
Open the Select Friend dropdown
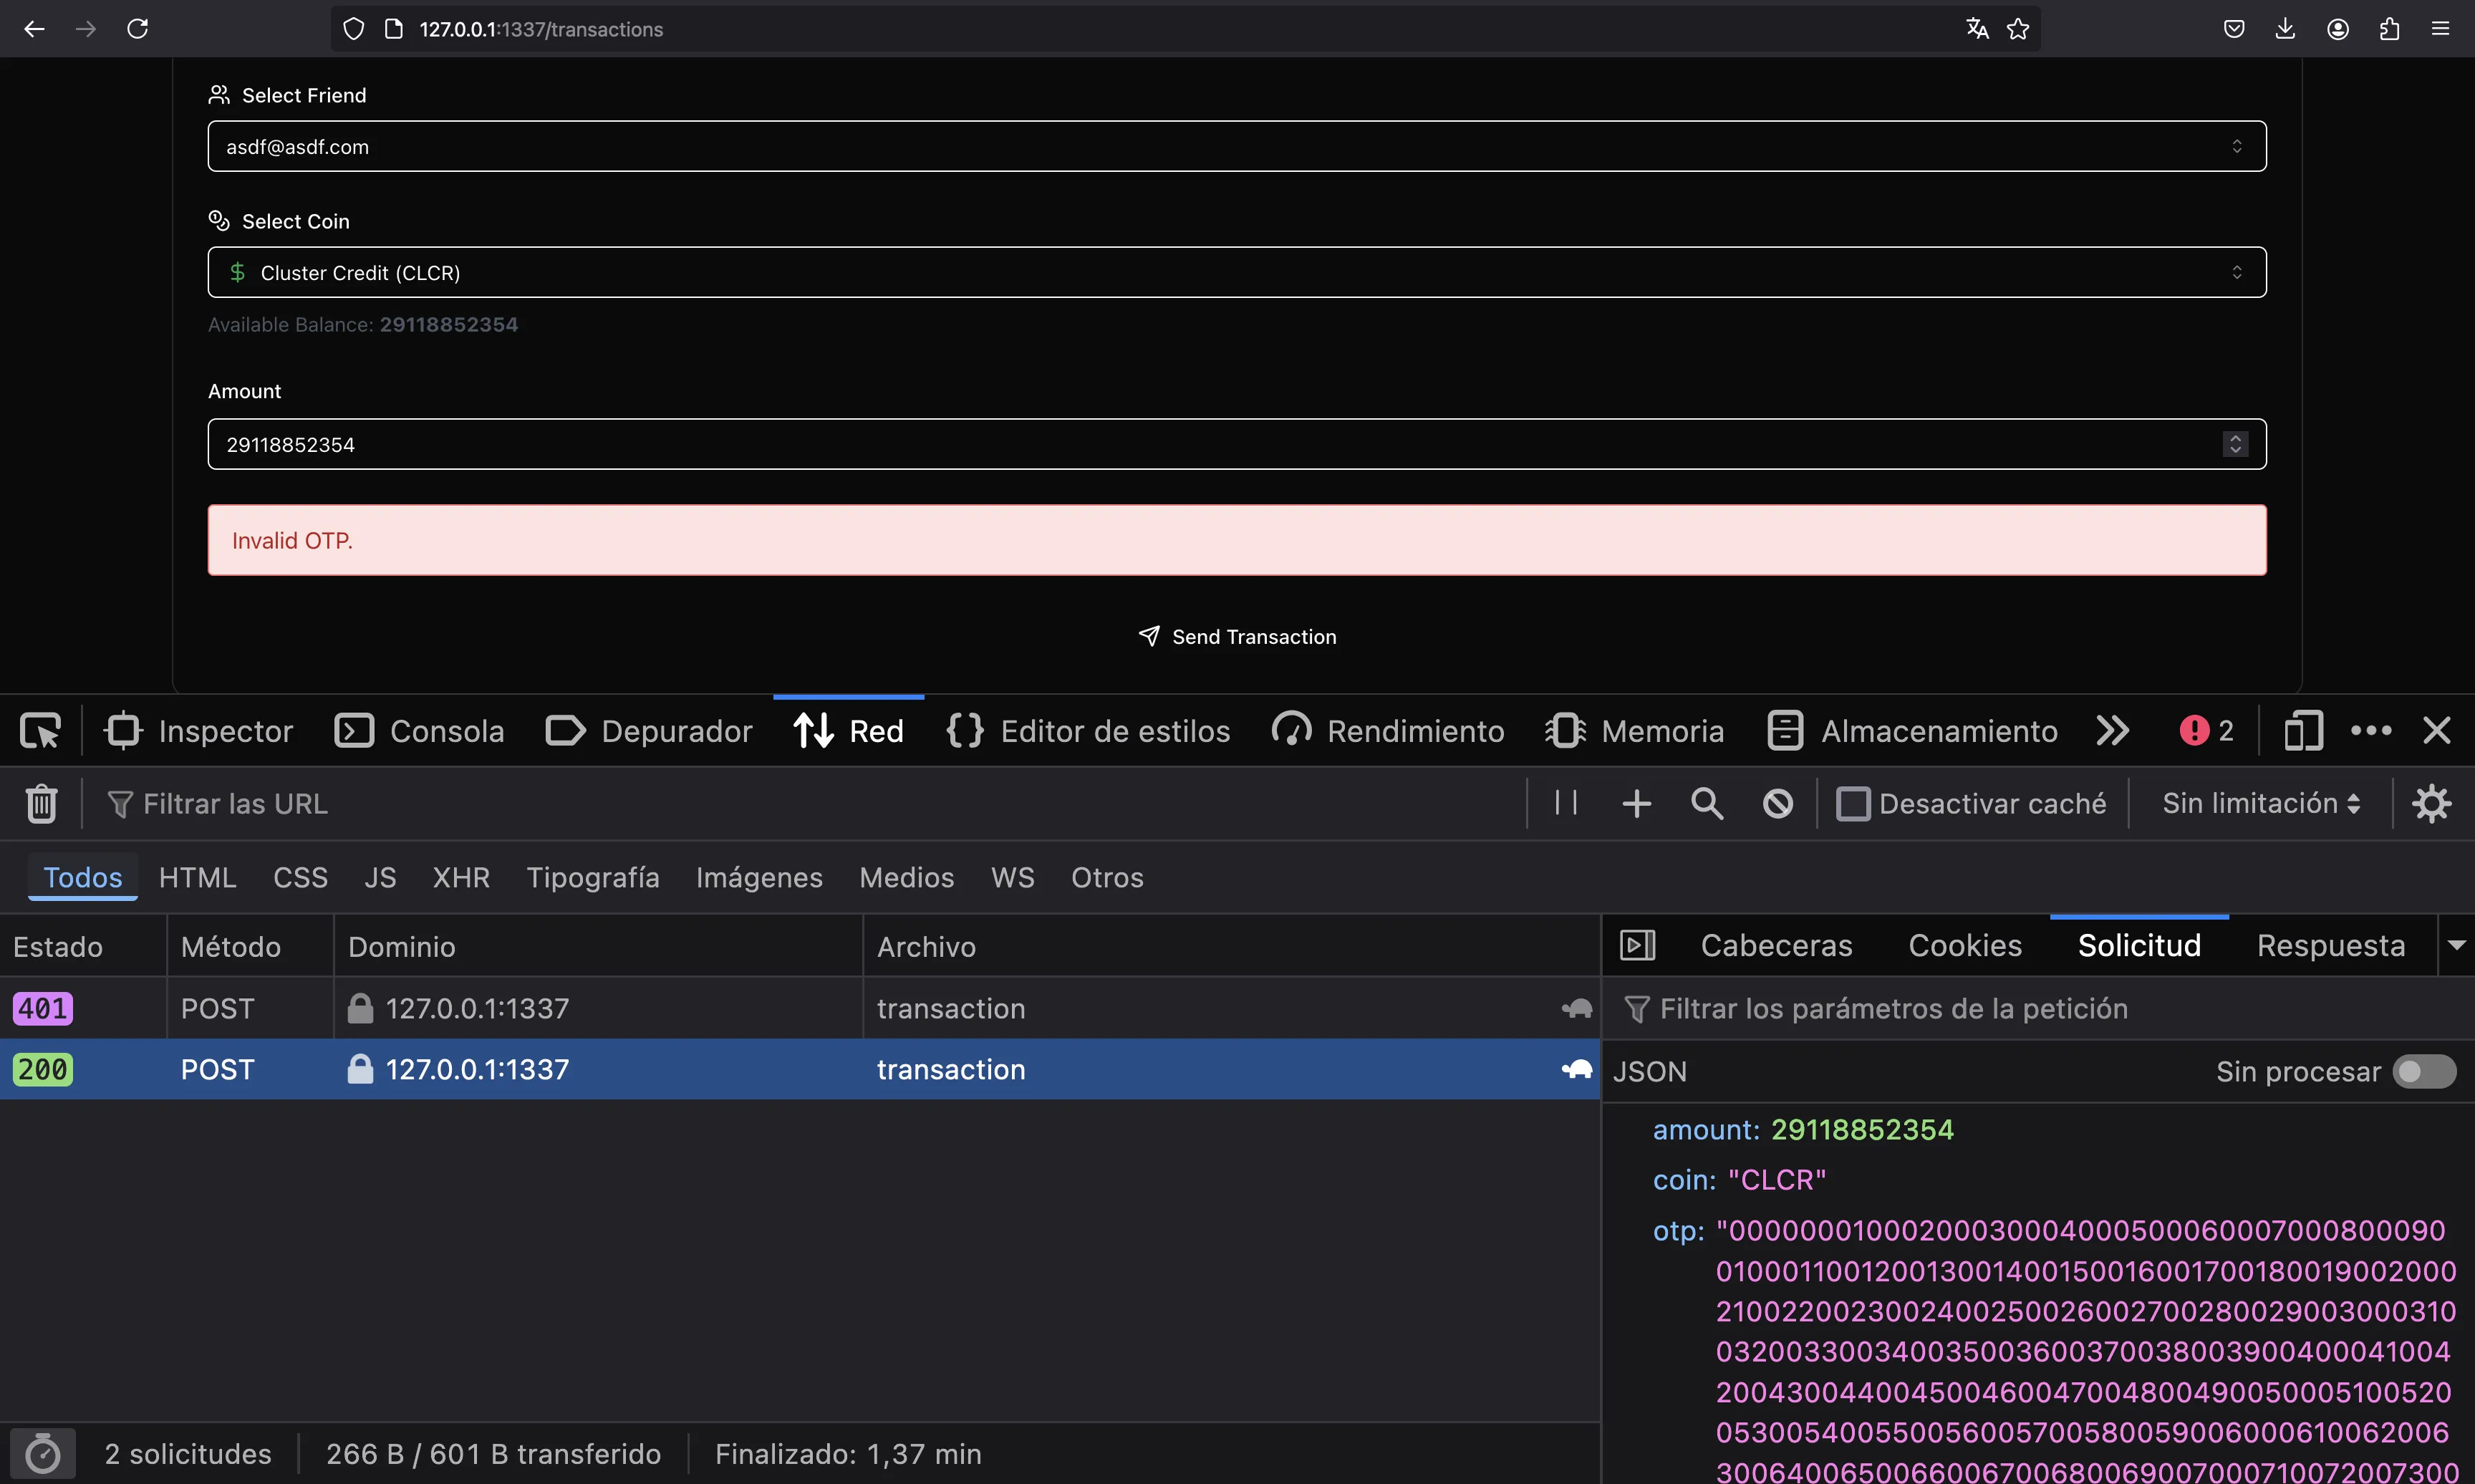pos(1237,146)
